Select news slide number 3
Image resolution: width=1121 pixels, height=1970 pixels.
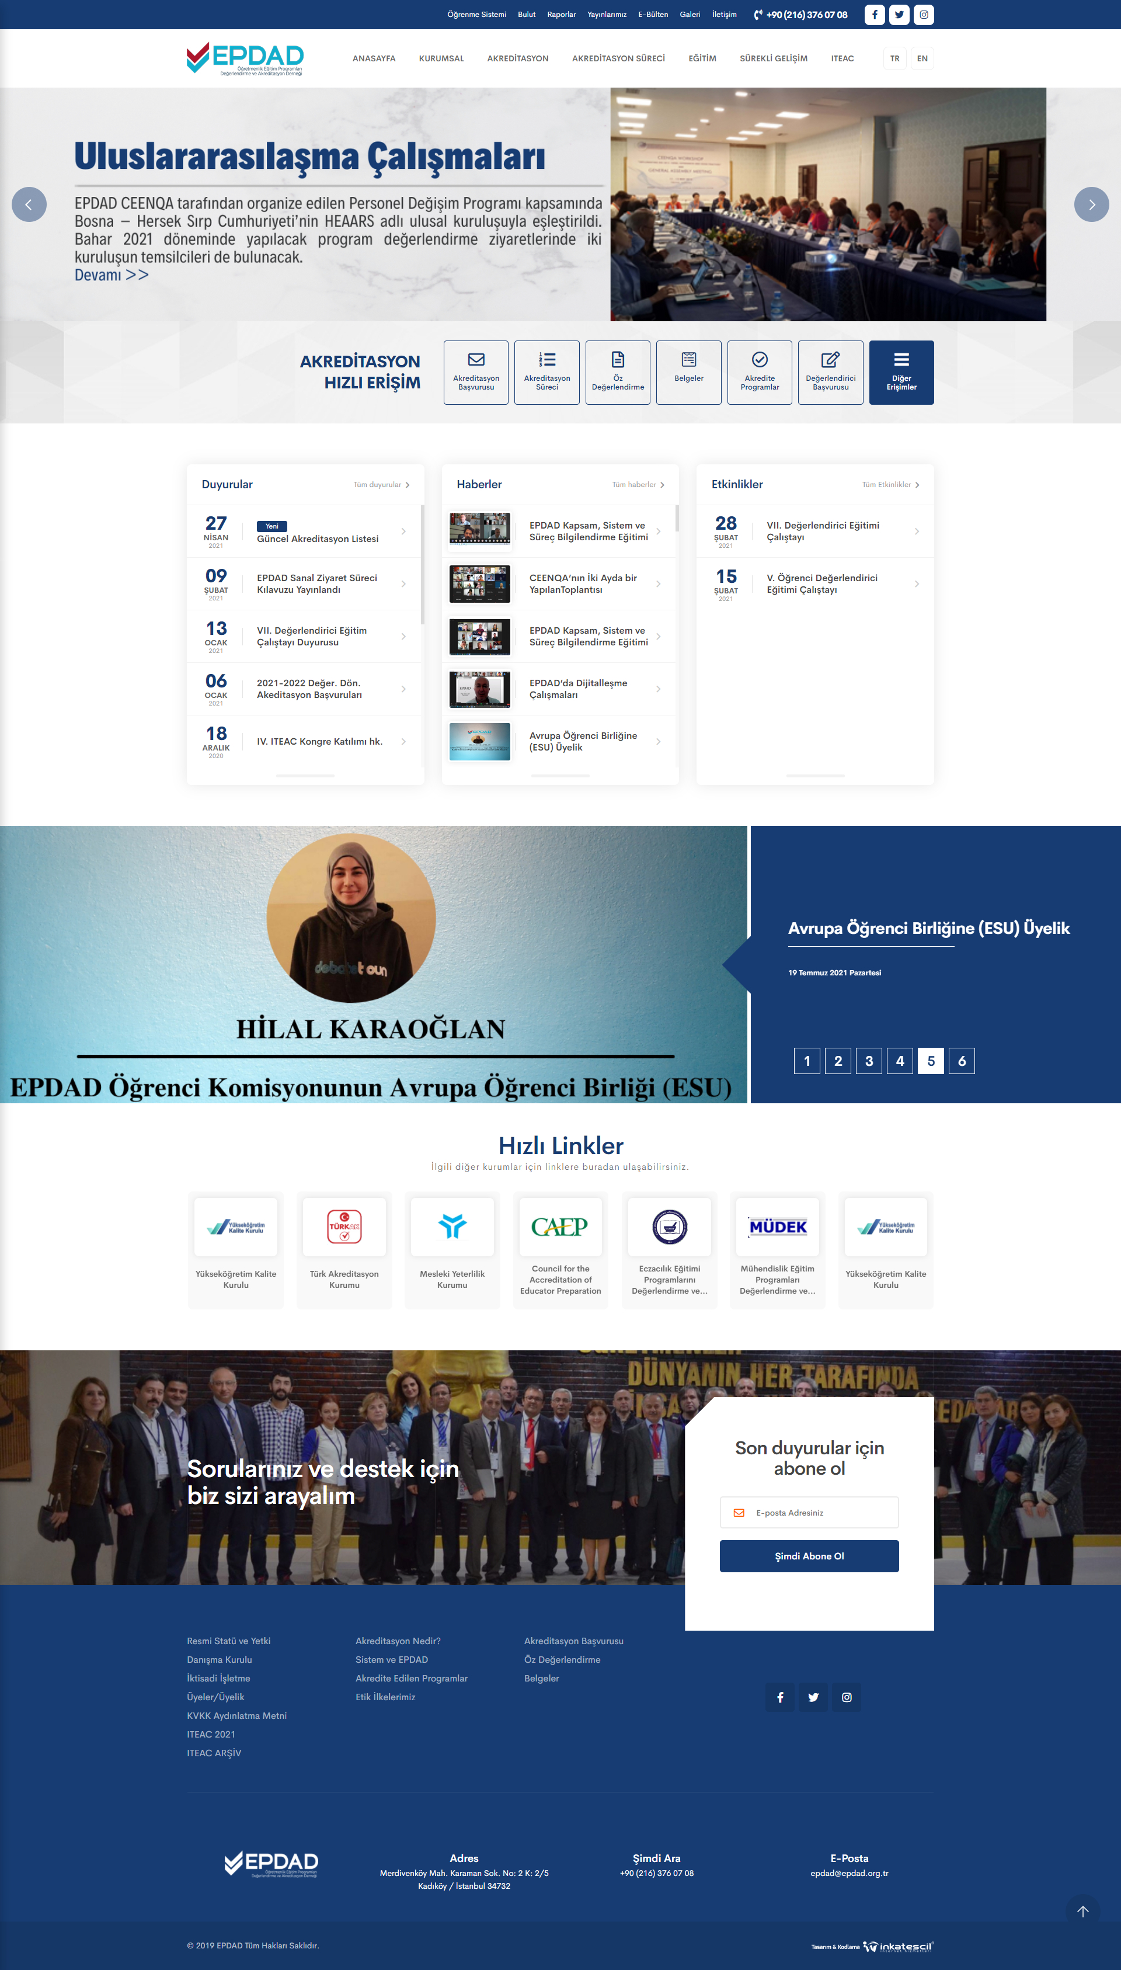coord(868,1061)
